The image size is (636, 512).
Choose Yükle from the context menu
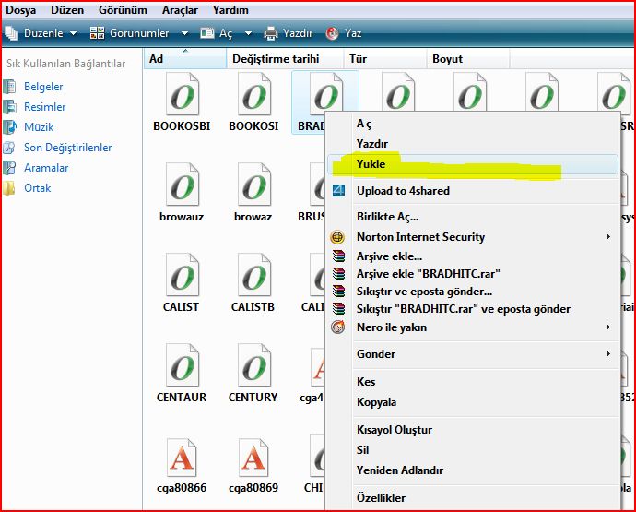pos(371,164)
